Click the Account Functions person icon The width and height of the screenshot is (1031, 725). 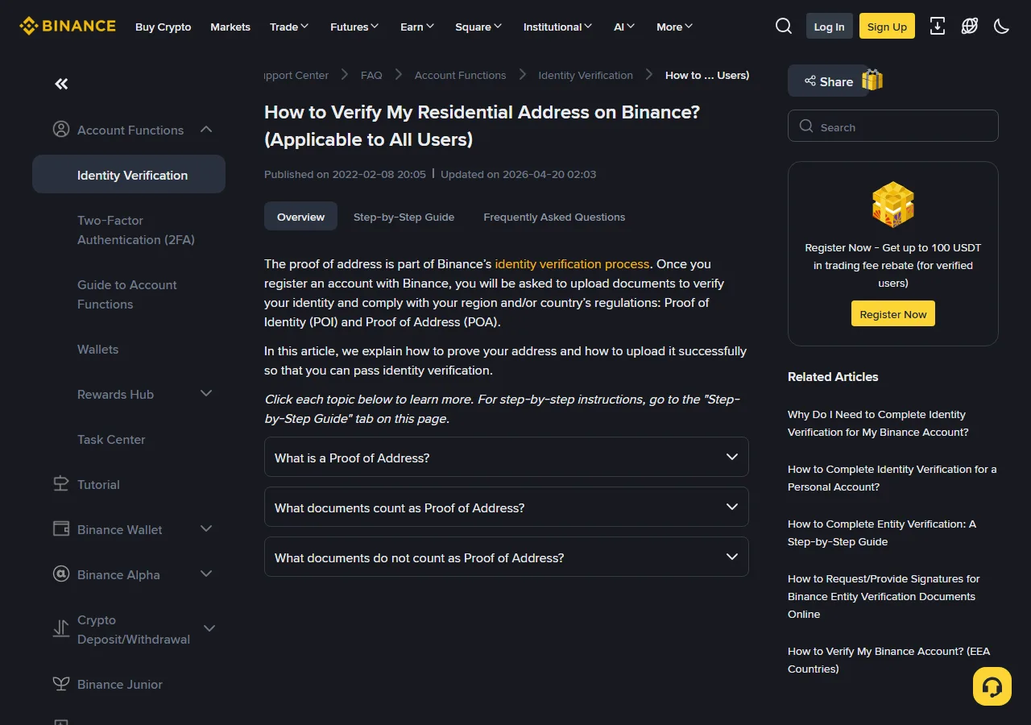point(61,129)
